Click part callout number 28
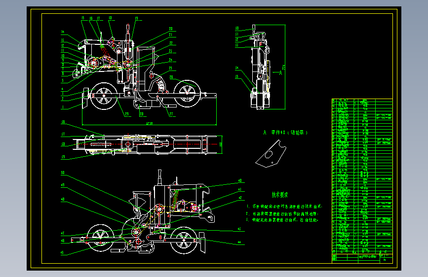This screenshot has height=277, width=428. [141, 114]
